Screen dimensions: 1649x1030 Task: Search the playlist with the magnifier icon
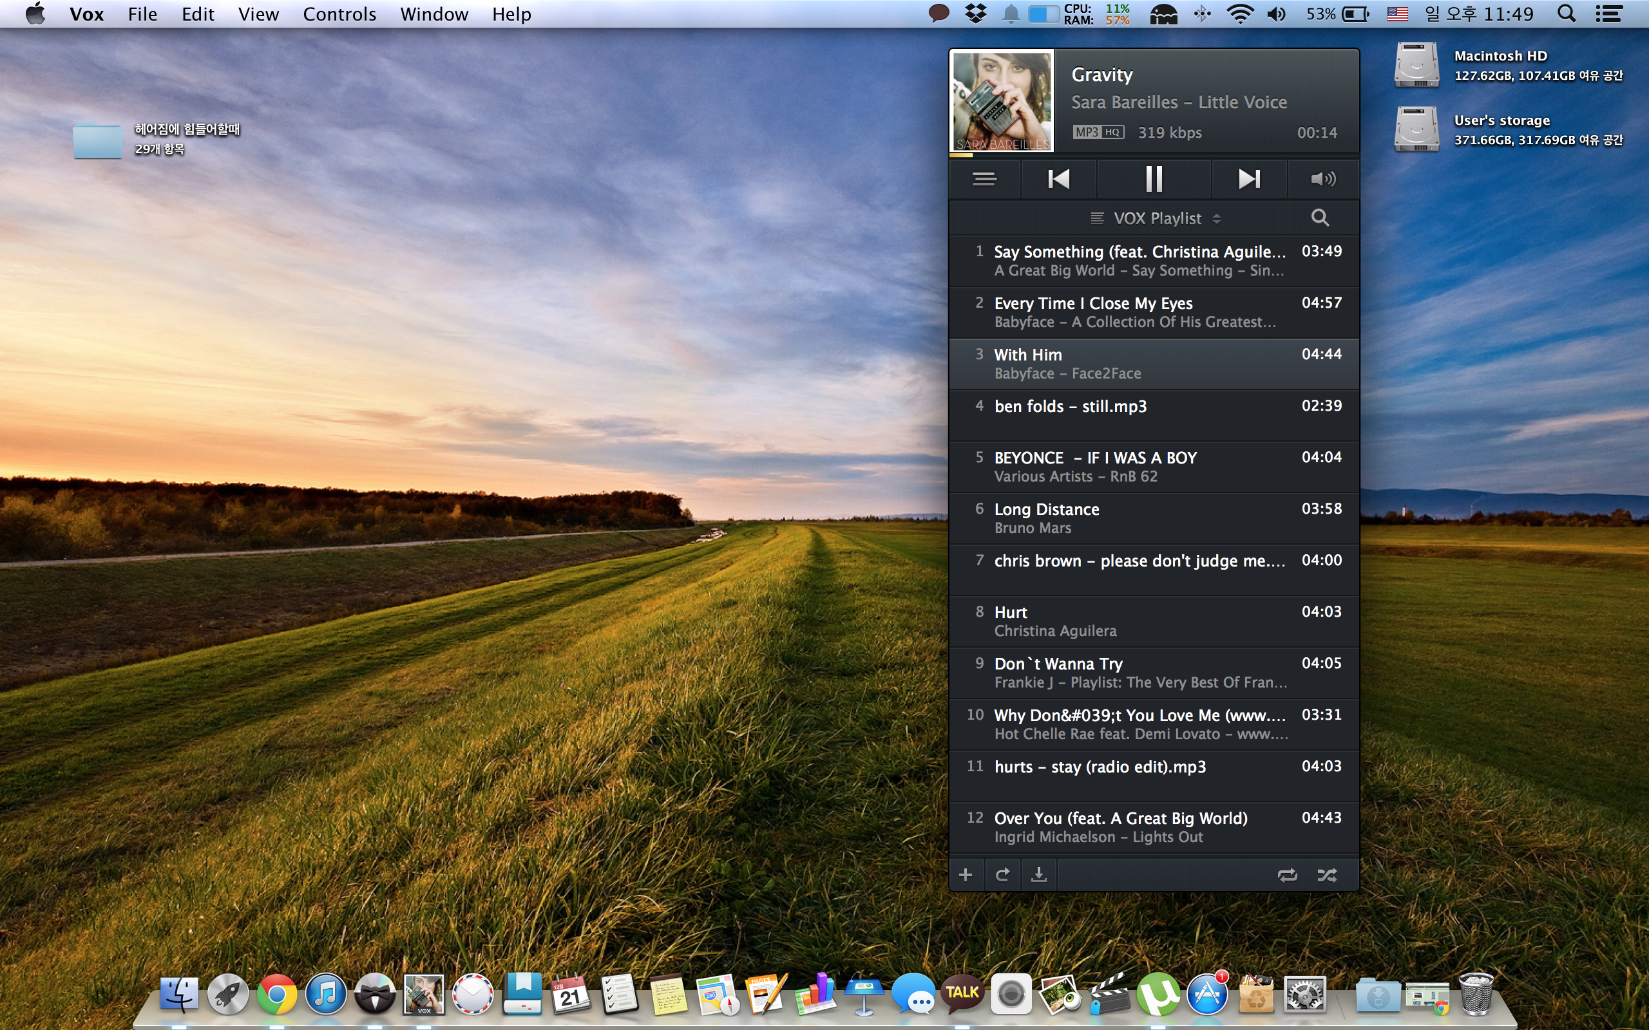pos(1320,218)
